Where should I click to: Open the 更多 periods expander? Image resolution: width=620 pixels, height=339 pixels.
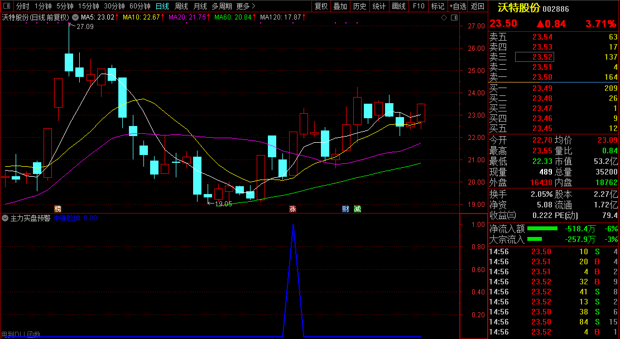(x=246, y=6)
